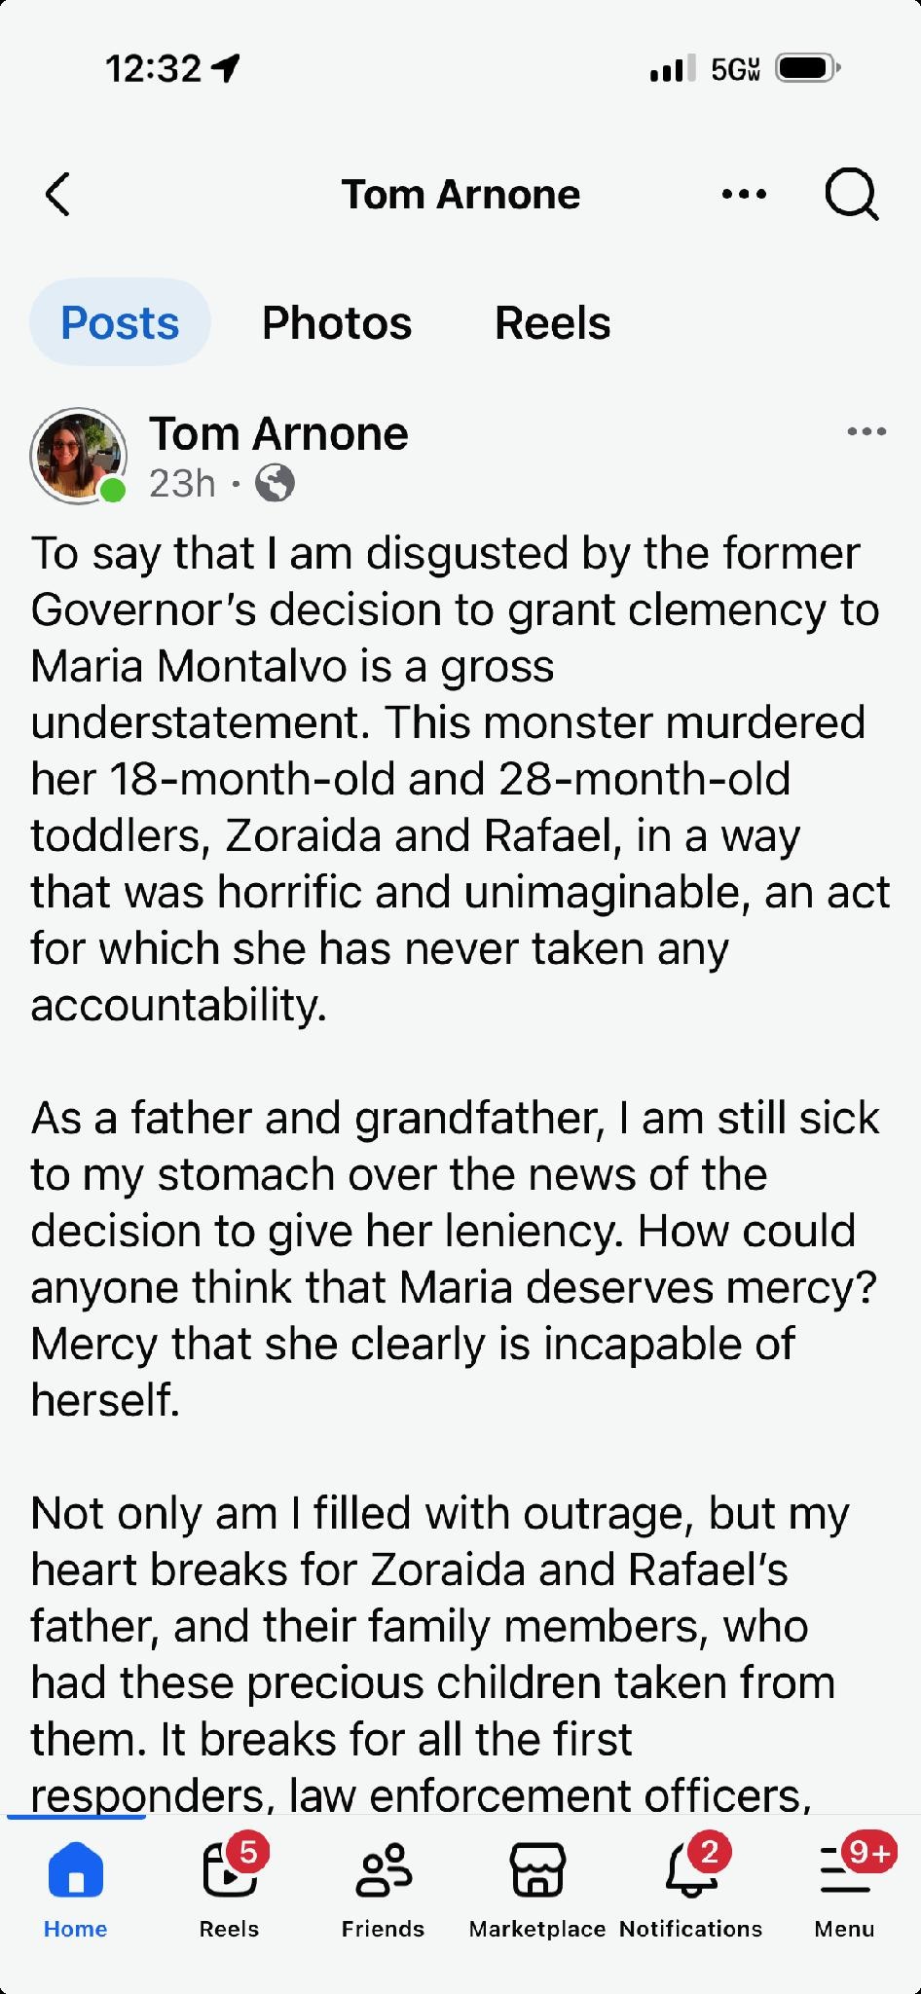
Task: Tap the public globe privacy icon
Action: [275, 483]
